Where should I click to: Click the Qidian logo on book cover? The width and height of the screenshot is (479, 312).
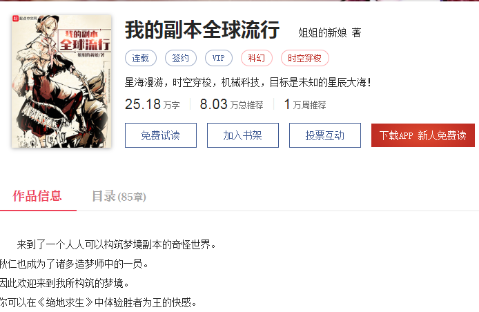point(25,19)
